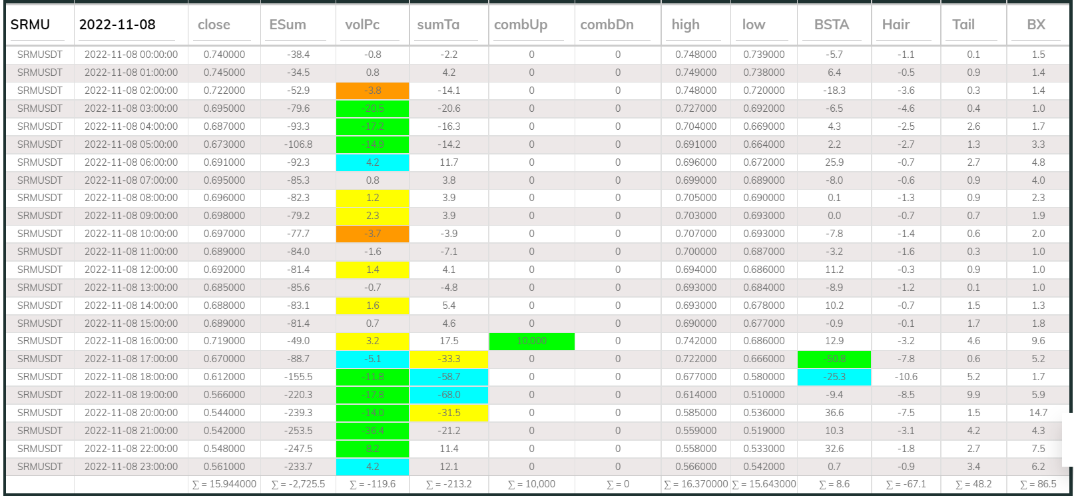Click the Hair total -67.1
Screen dimensions: 1074x498
906,484
